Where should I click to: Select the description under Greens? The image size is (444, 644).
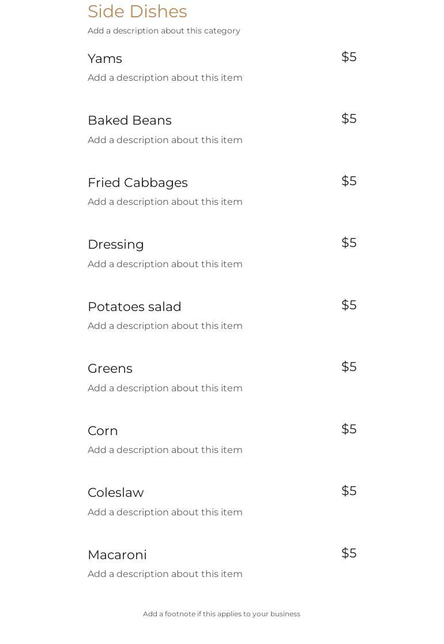(x=165, y=388)
